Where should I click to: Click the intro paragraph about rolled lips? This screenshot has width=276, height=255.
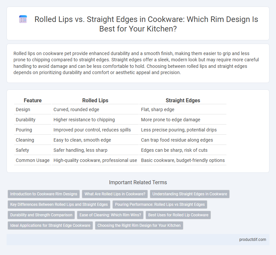pos(136,63)
